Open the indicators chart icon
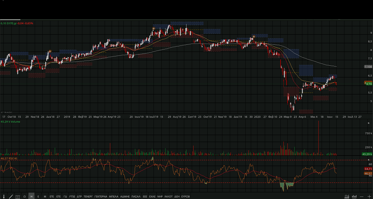This screenshot has width=373, height=199. 347,196
